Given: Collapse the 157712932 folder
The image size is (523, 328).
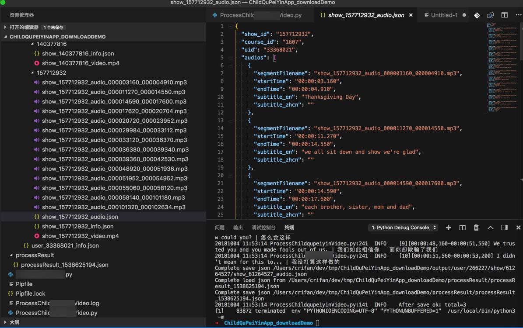Looking at the screenshot, I should click(x=33, y=73).
